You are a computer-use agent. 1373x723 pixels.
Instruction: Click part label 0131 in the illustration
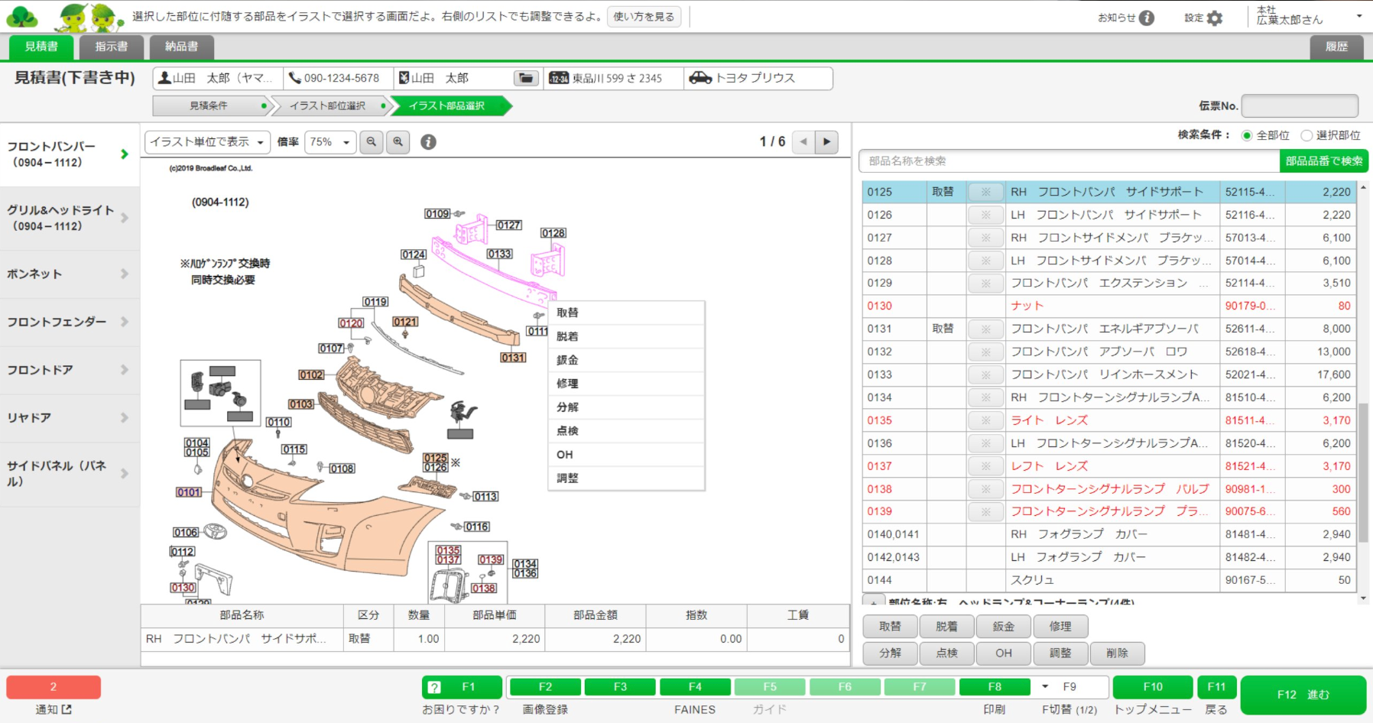click(513, 357)
